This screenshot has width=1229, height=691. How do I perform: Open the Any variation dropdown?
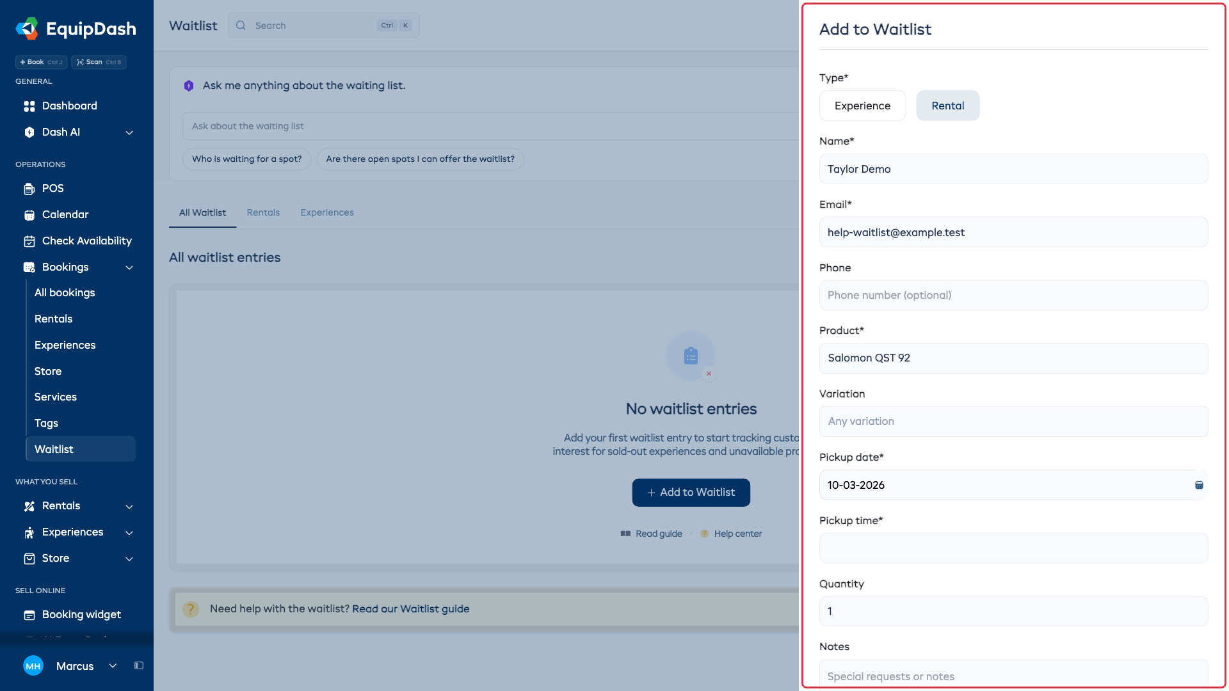coord(1013,422)
